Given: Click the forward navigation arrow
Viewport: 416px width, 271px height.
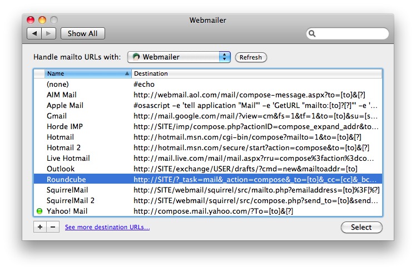Looking at the screenshot, I should (48, 33).
